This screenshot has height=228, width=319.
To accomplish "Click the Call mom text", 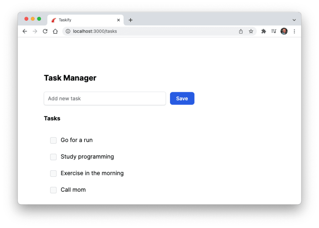I will 73,190.
